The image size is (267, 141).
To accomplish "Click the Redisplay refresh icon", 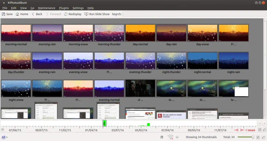I will 66,14.
